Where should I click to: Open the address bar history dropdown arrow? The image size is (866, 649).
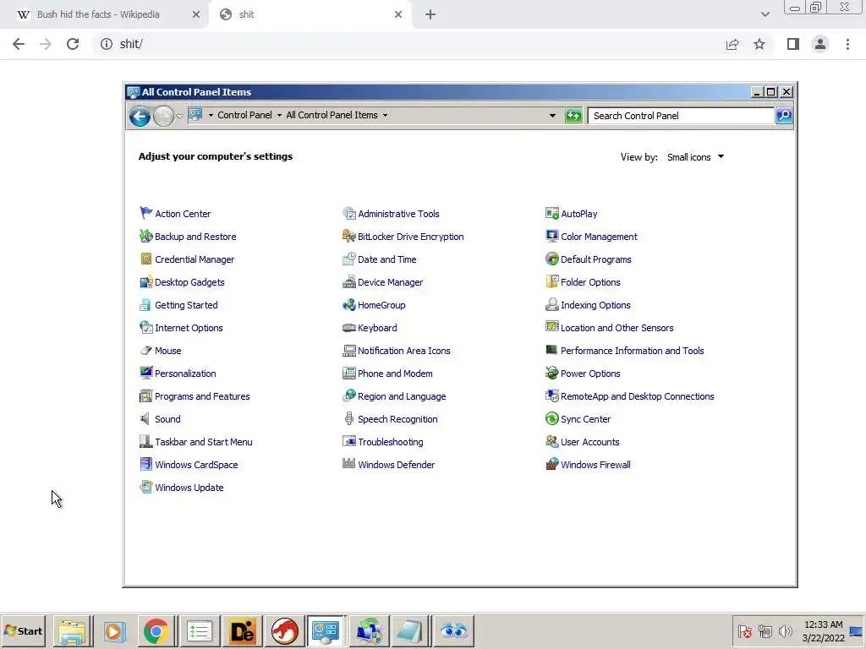pyautogui.click(x=552, y=115)
